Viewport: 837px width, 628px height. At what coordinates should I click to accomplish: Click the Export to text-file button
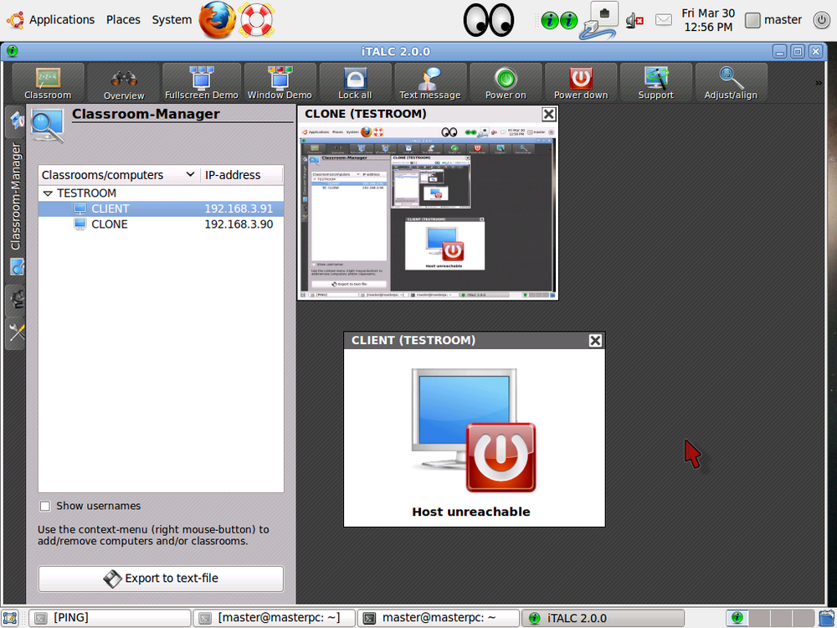click(161, 579)
